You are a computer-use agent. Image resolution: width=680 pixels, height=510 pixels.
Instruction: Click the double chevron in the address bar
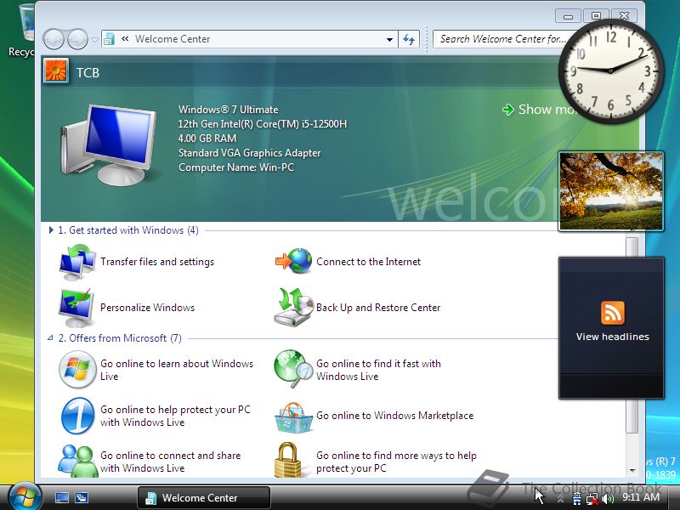125,39
